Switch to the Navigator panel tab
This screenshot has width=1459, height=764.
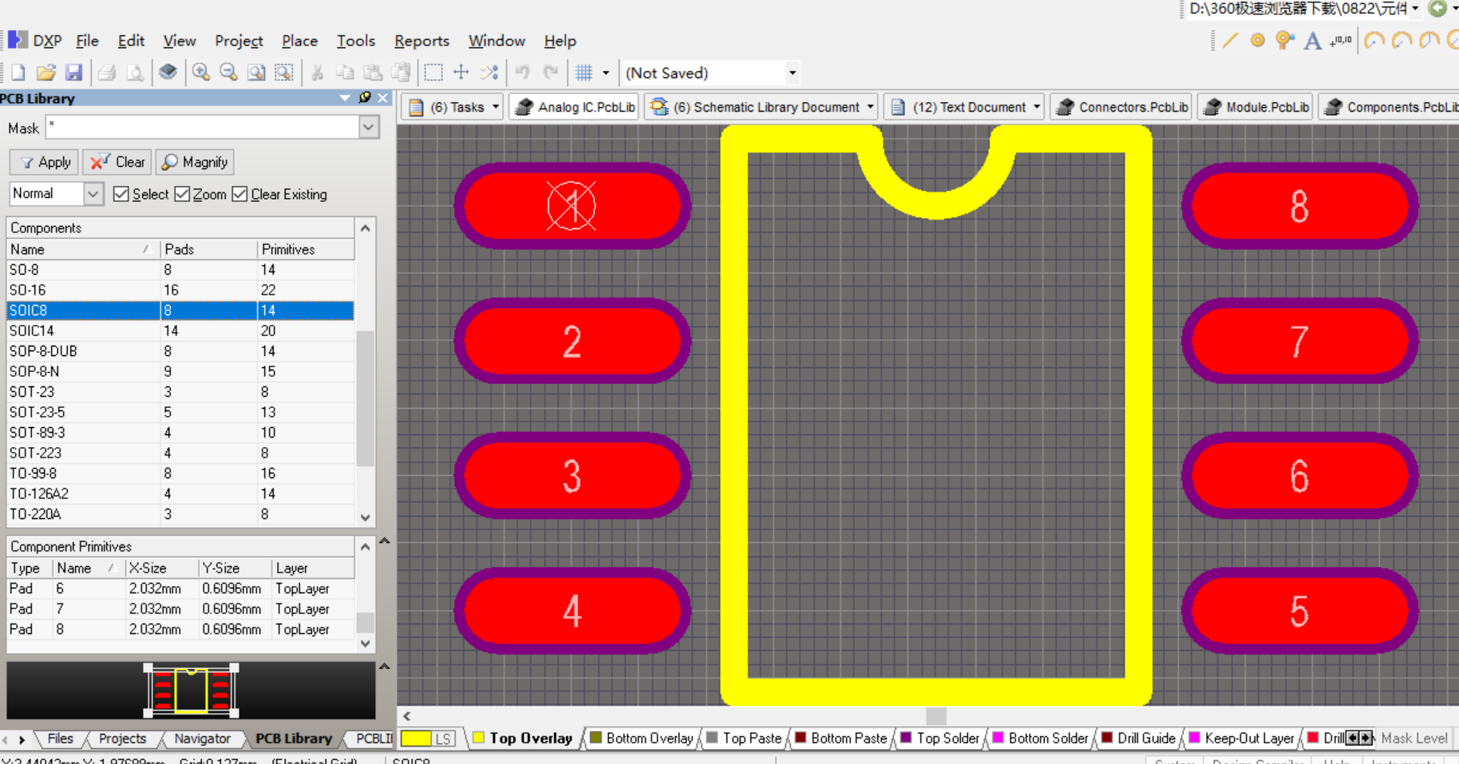pyautogui.click(x=202, y=738)
